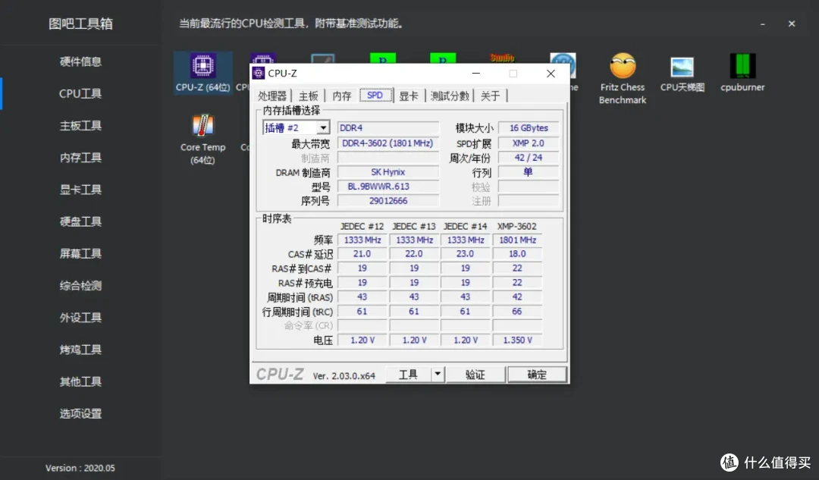The width and height of the screenshot is (819, 480).
Task: Select 其他工具 in the sidebar
Action: point(80,381)
